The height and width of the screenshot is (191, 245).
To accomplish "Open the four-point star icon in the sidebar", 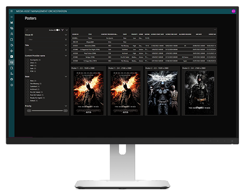I will [x=12, y=51].
